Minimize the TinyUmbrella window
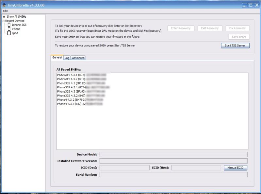Screen dimensions: 261x194 click(245, 5)
